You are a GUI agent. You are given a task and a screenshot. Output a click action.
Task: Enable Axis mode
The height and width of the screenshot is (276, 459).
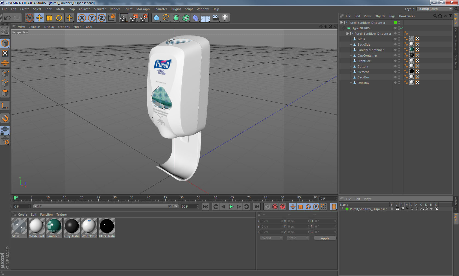[5, 106]
